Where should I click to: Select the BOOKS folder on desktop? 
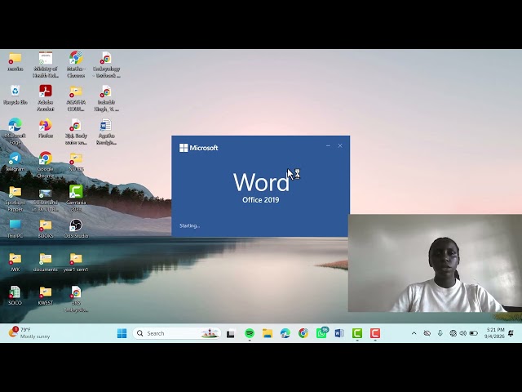(x=46, y=229)
